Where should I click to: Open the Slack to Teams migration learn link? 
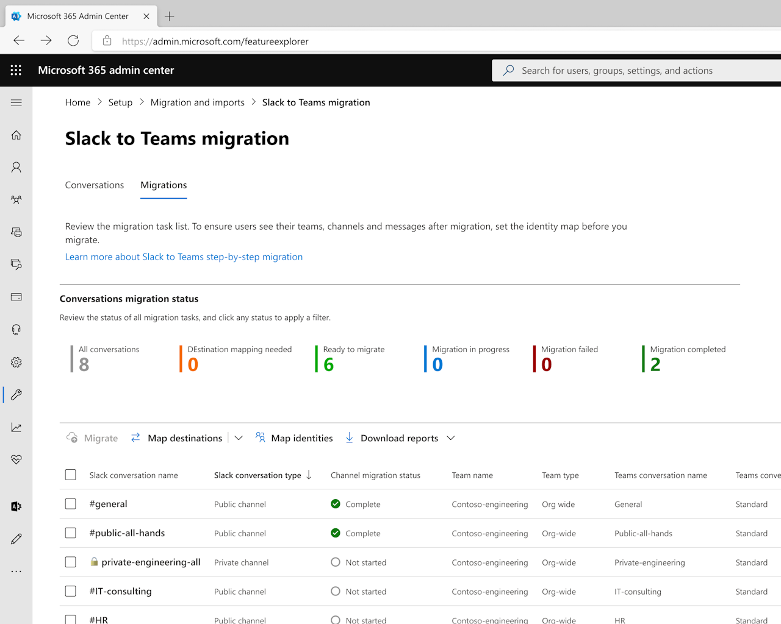(184, 257)
